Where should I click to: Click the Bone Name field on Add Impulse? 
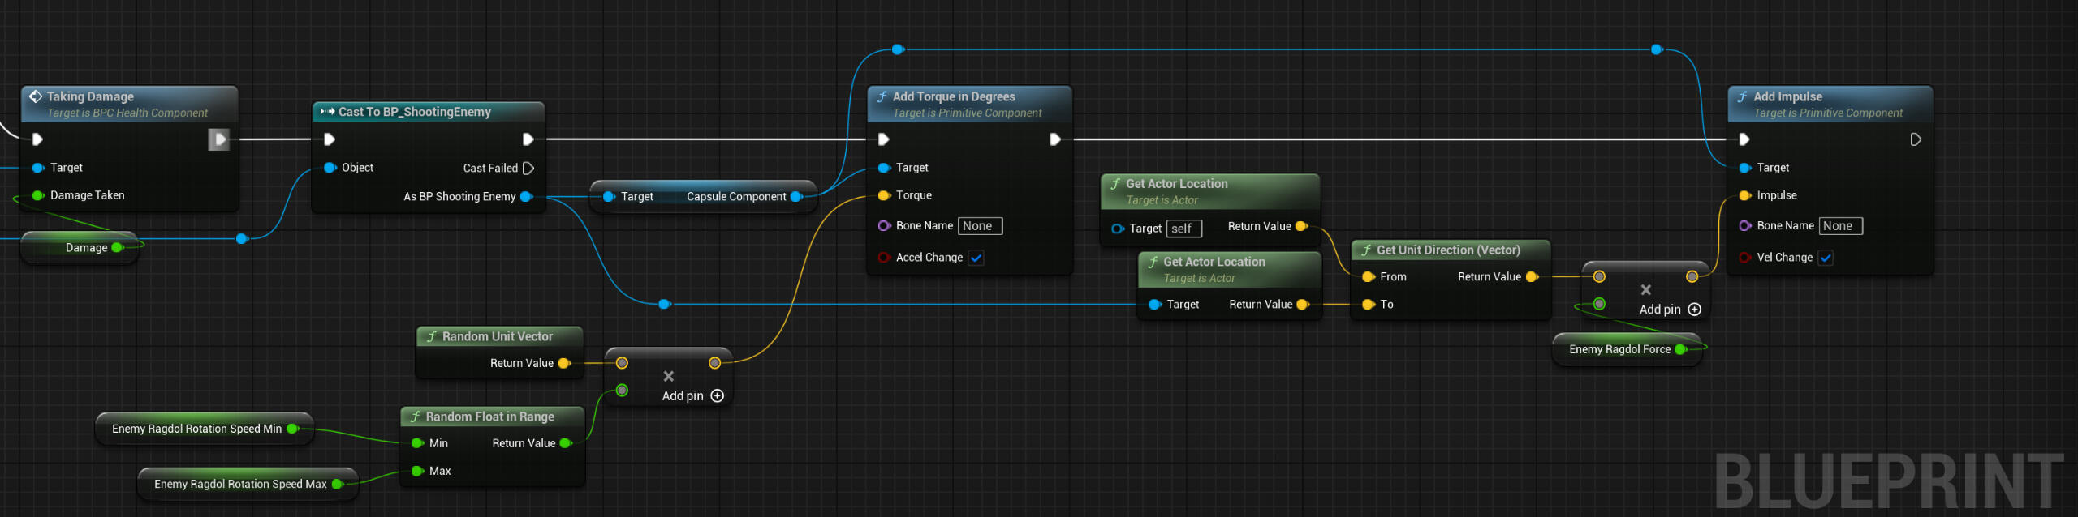(1839, 227)
